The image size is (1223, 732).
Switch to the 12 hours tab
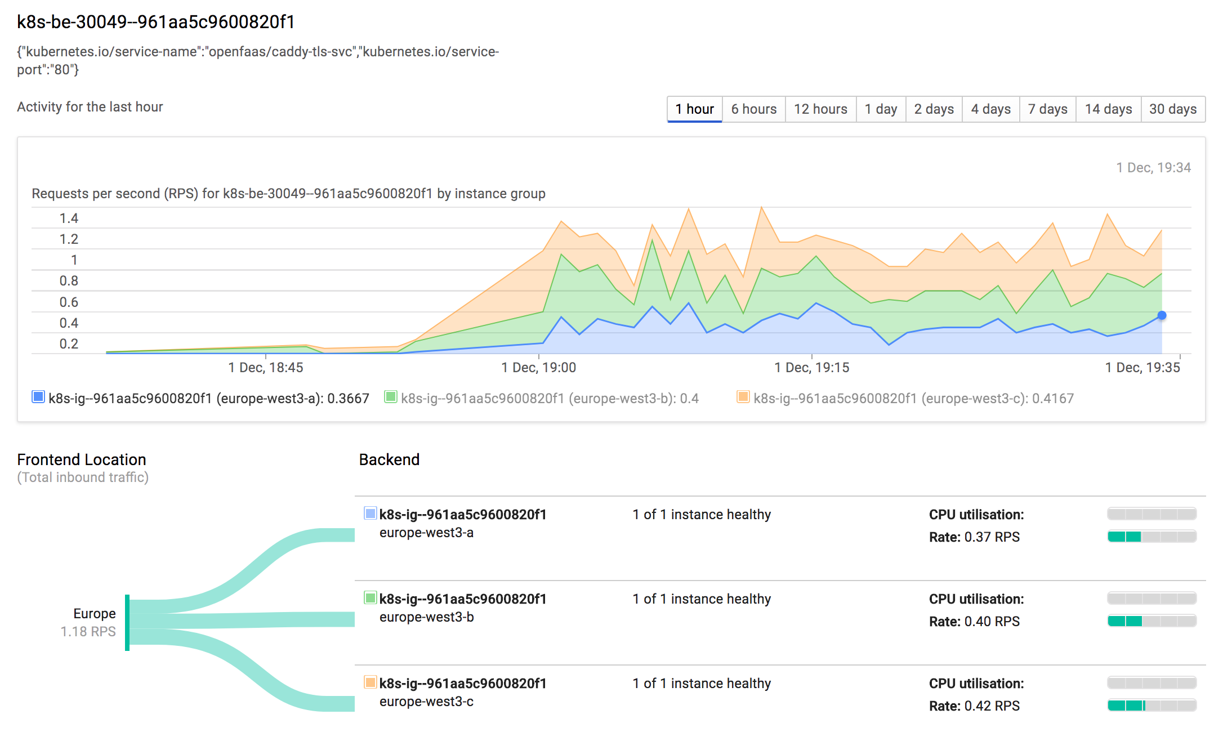click(x=820, y=109)
